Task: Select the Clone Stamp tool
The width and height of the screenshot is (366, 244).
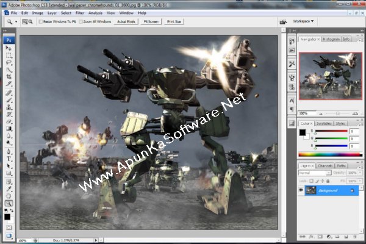Action: click(x=9, y=107)
